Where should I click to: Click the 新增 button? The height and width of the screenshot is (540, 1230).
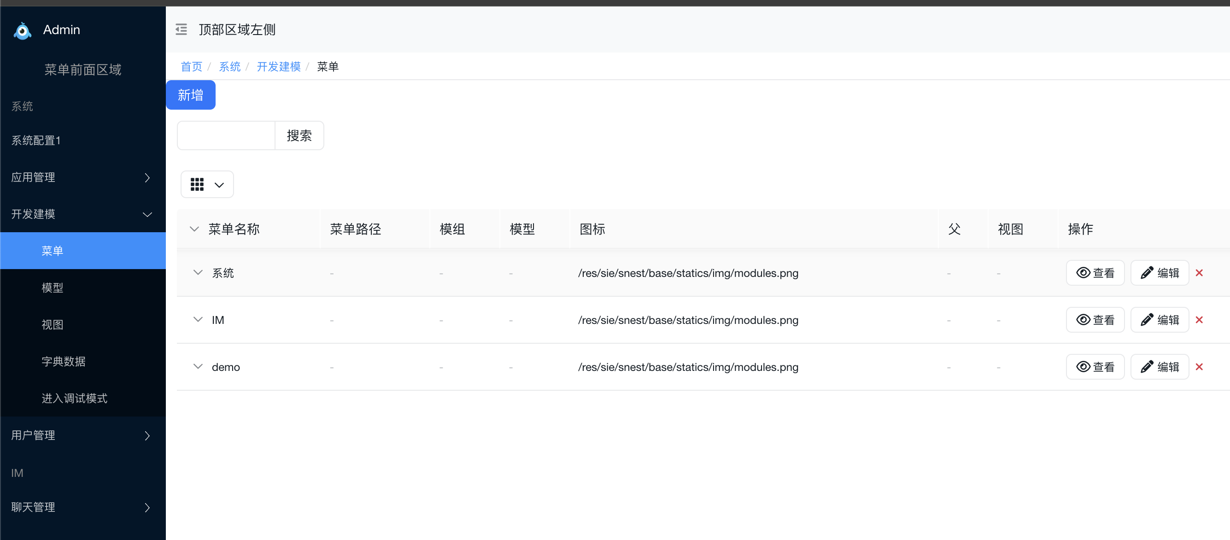191,95
